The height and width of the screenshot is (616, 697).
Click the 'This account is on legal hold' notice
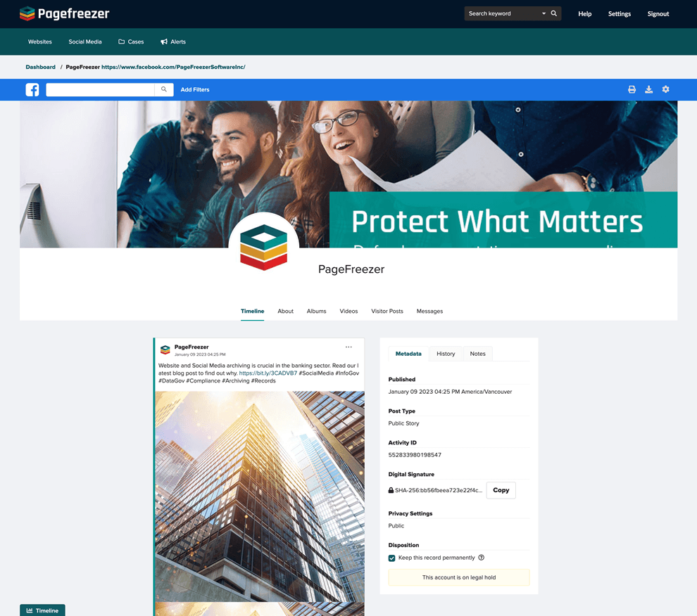[x=459, y=577]
